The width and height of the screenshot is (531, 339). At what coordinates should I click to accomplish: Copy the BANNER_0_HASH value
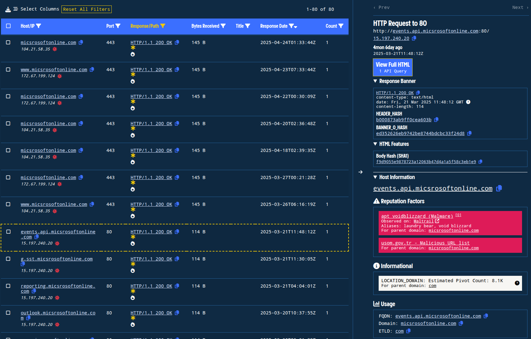469,133
